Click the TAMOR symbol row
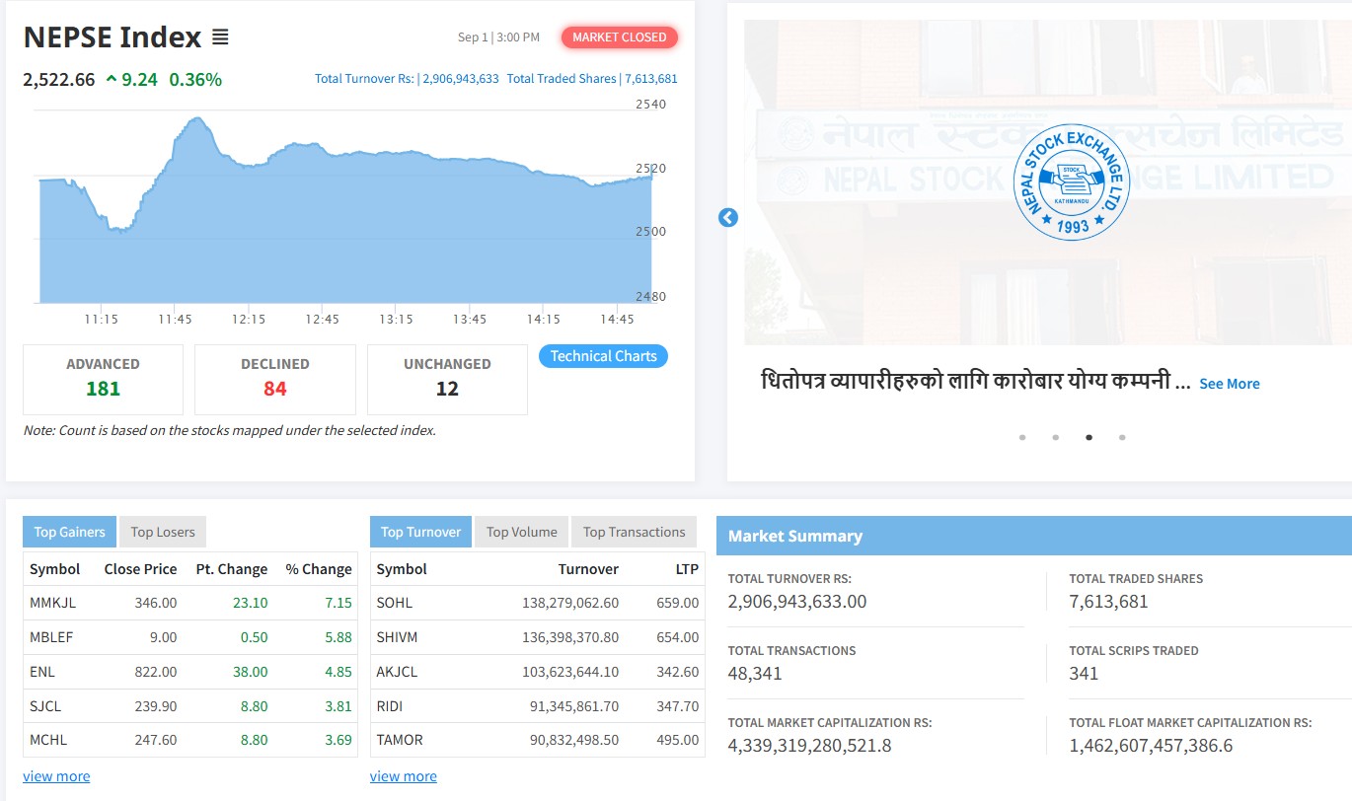This screenshot has height=801, width=1352. point(538,740)
